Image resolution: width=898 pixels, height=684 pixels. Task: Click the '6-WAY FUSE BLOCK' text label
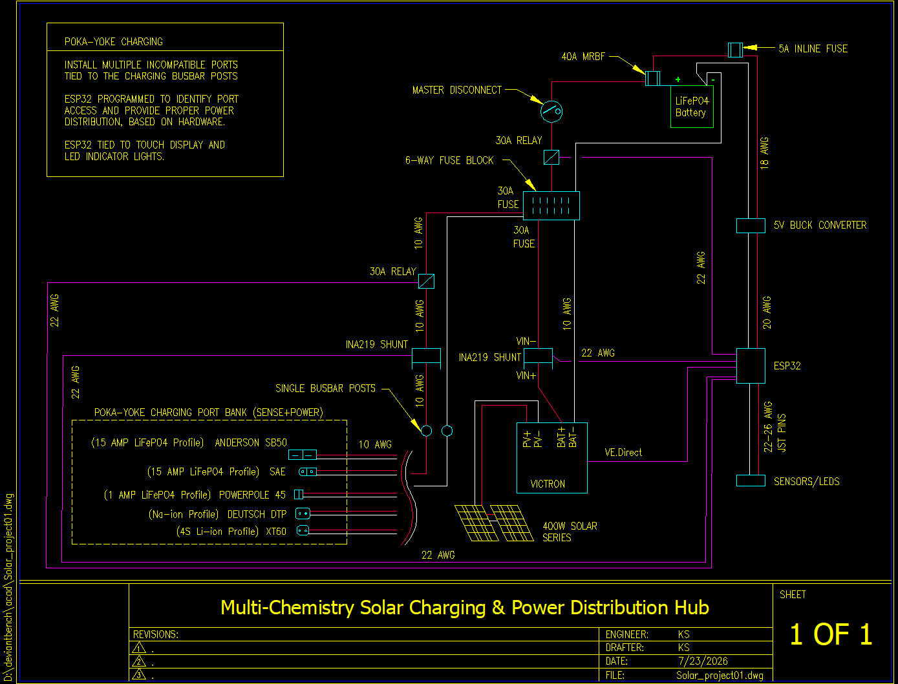(449, 160)
